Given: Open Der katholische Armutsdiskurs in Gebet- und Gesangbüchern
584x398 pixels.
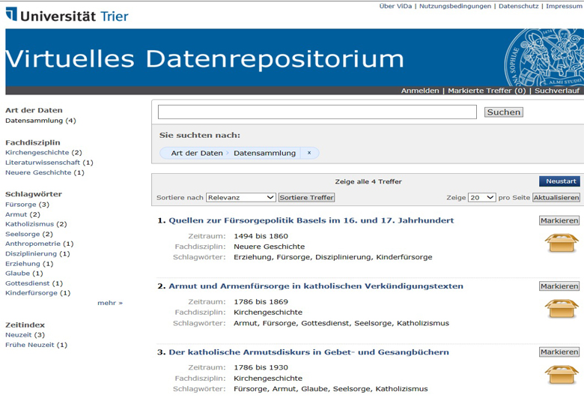Looking at the screenshot, I should click(x=308, y=352).
